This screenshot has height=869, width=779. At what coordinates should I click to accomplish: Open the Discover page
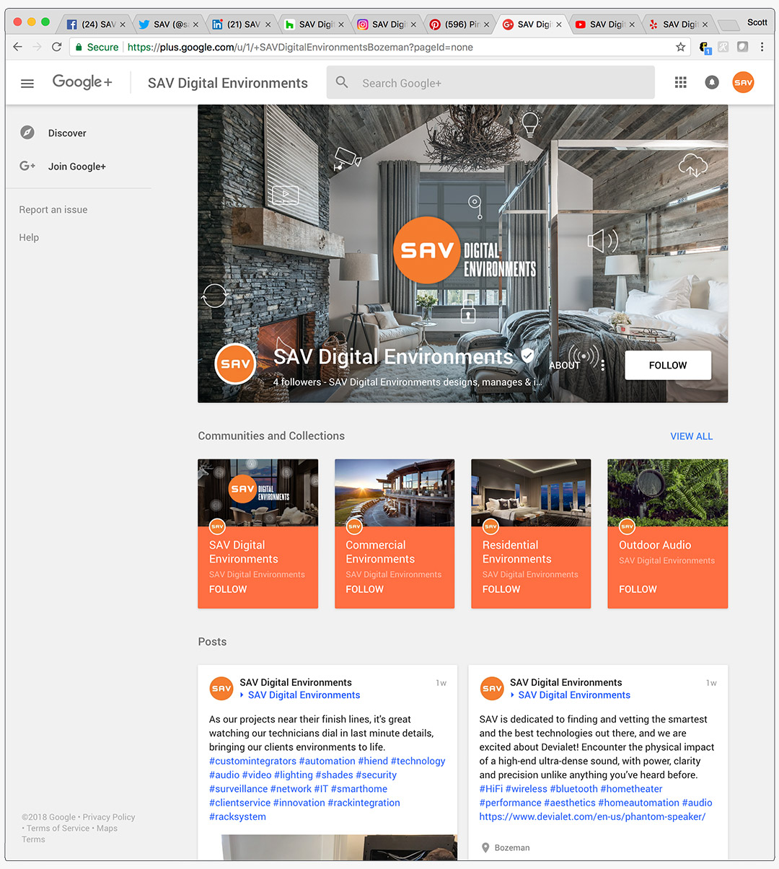(67, 133)
